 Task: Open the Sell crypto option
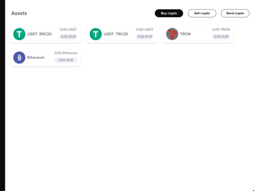(202, 13)
